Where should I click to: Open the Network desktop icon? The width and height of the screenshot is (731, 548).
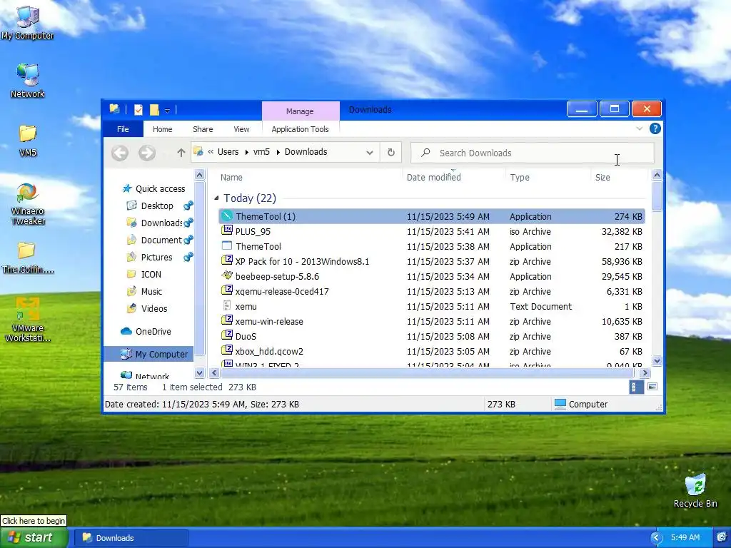(28, 80)
